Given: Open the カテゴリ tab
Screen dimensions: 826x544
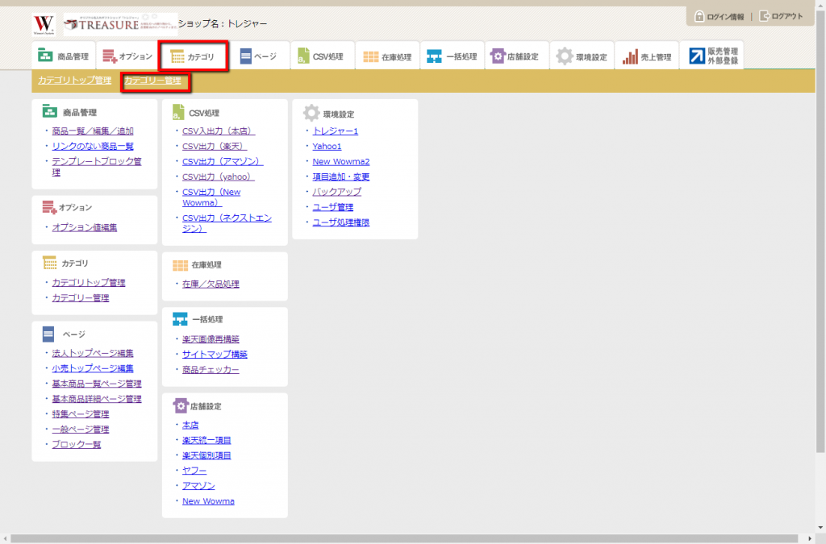Looking at the screenshot, I should pyautogui.click(x=193, y=56).
